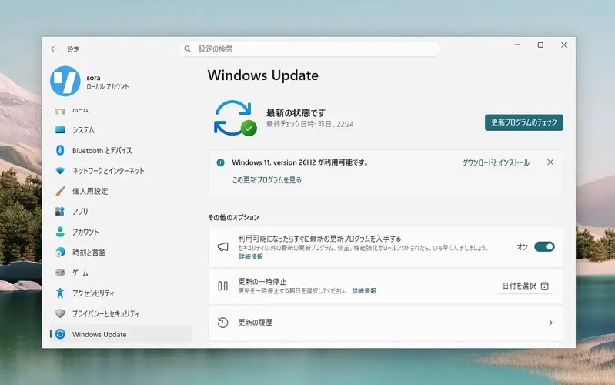This screenshot has width=615, height=385.
Task: Click the paintbrush 個人用設定 icon
Action: point(60,191)
